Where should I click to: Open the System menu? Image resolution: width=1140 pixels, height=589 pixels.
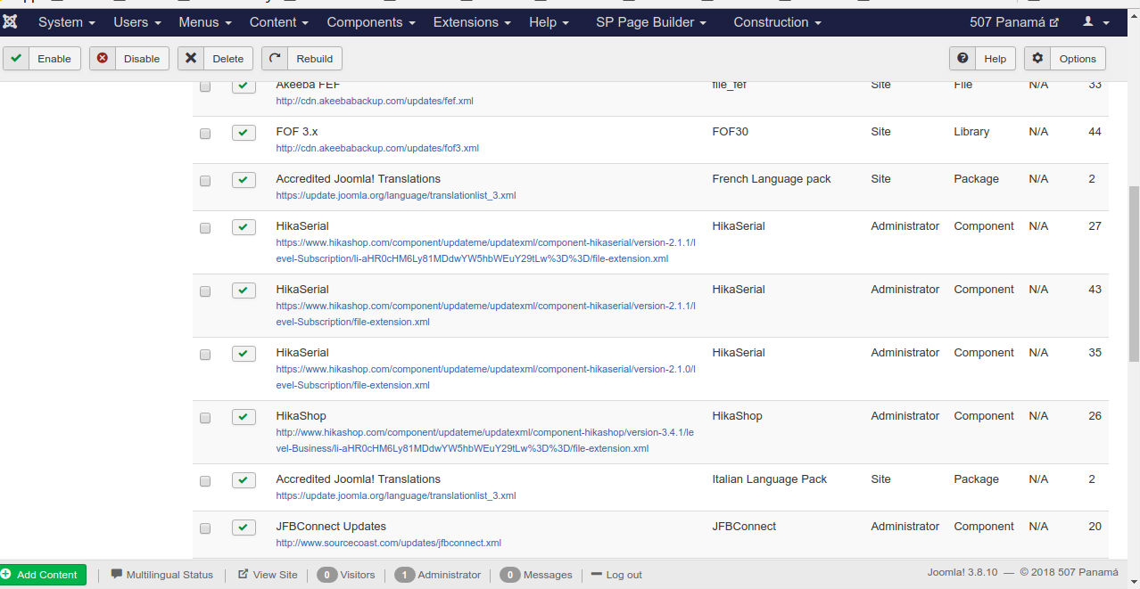[67, 22]
